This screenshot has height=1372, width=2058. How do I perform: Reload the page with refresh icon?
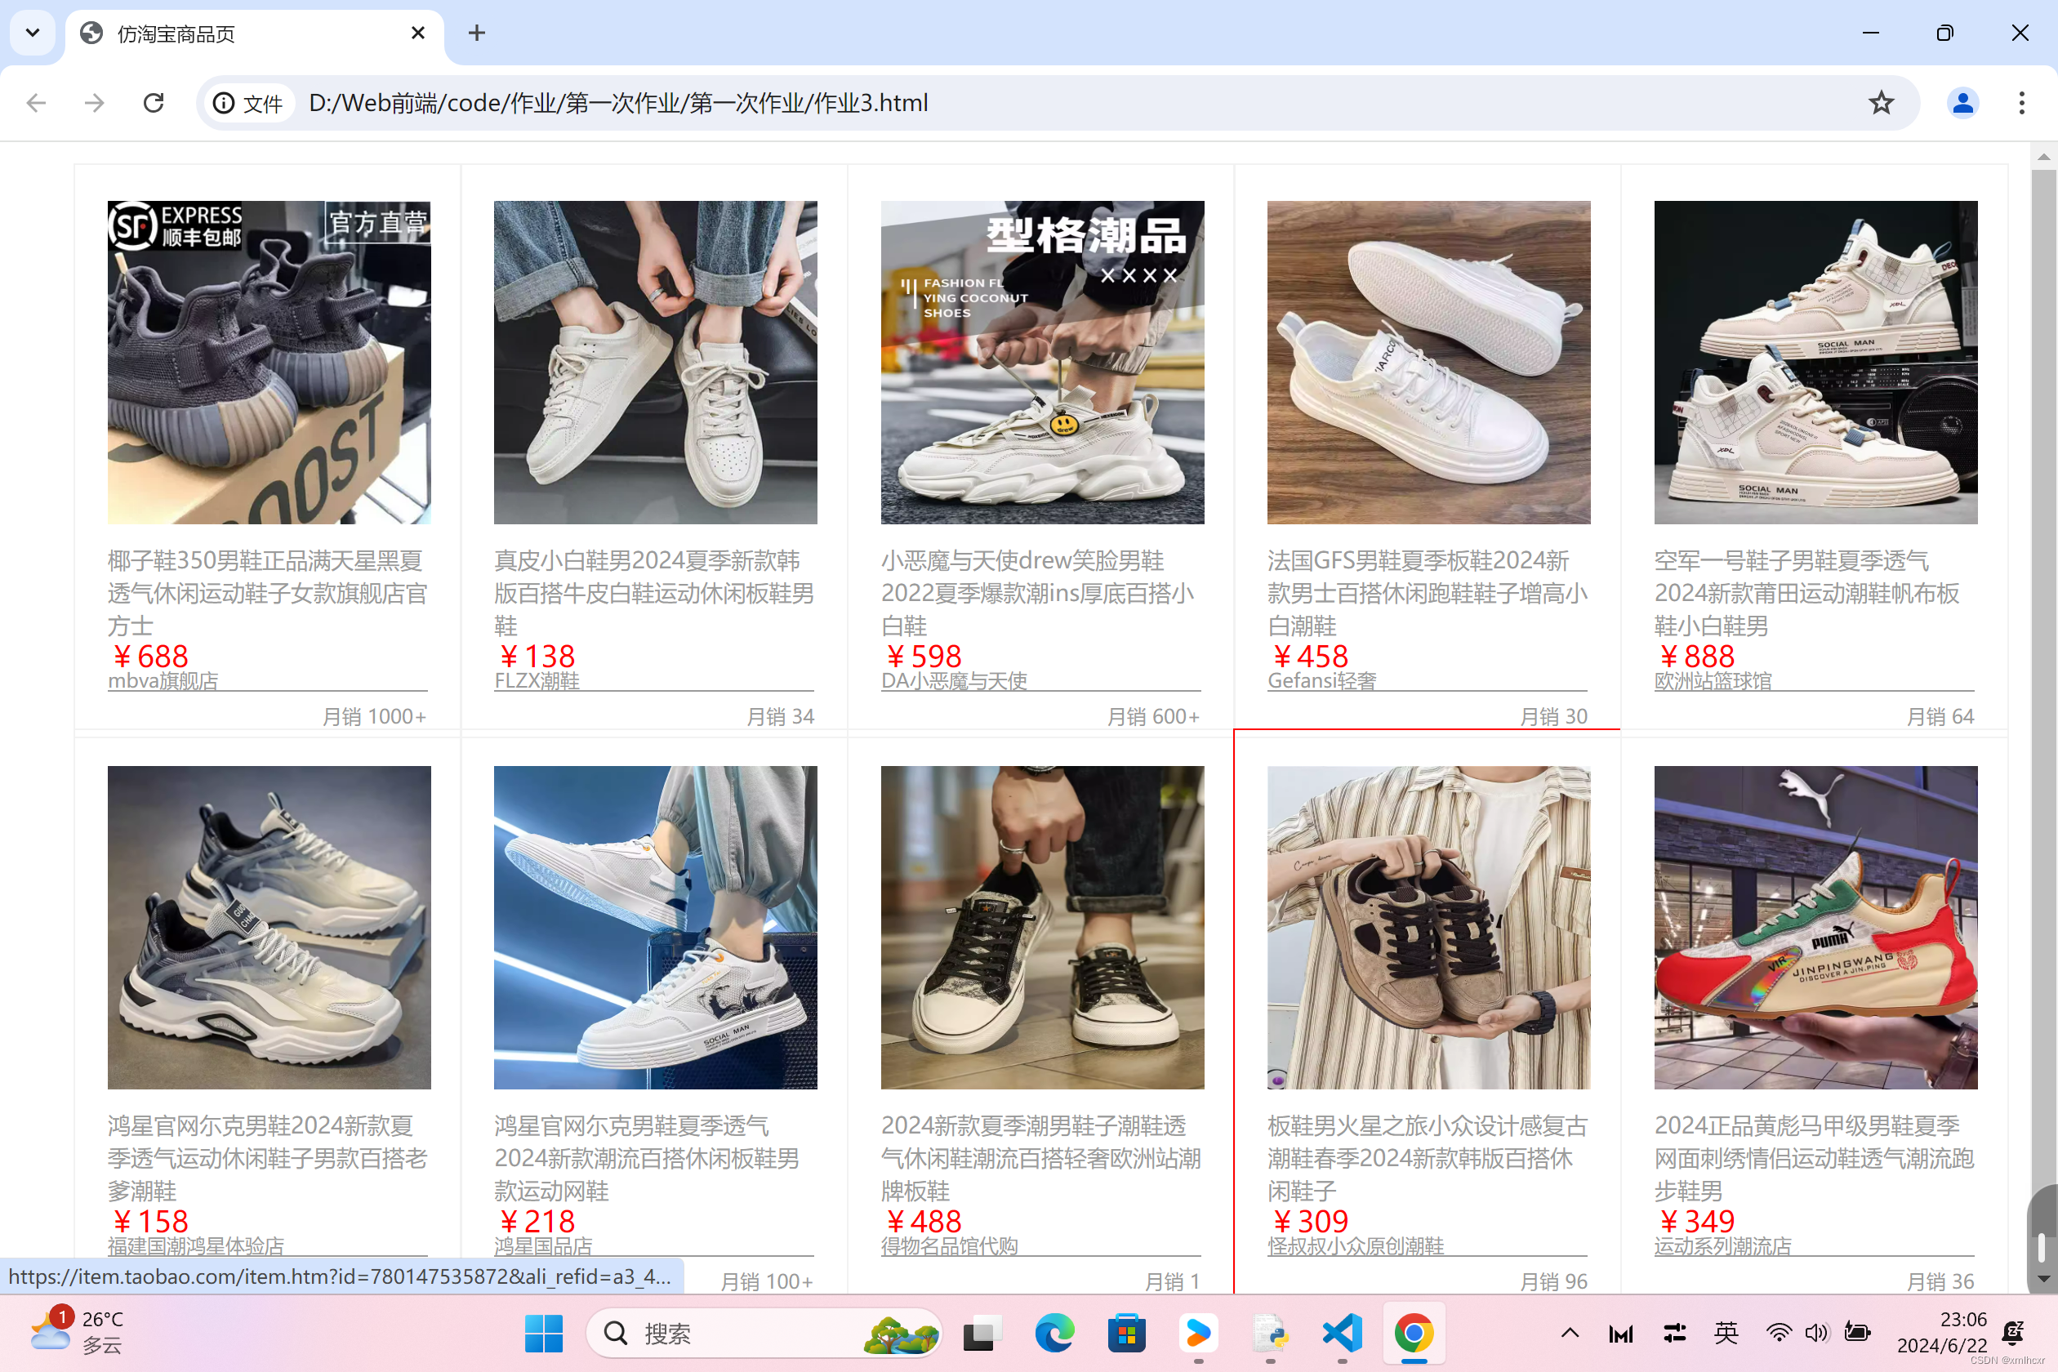click(154, 103)
